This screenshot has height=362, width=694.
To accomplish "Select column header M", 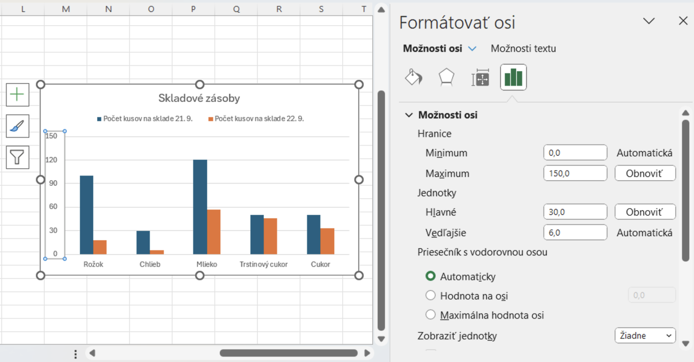I will pos(66,9).
